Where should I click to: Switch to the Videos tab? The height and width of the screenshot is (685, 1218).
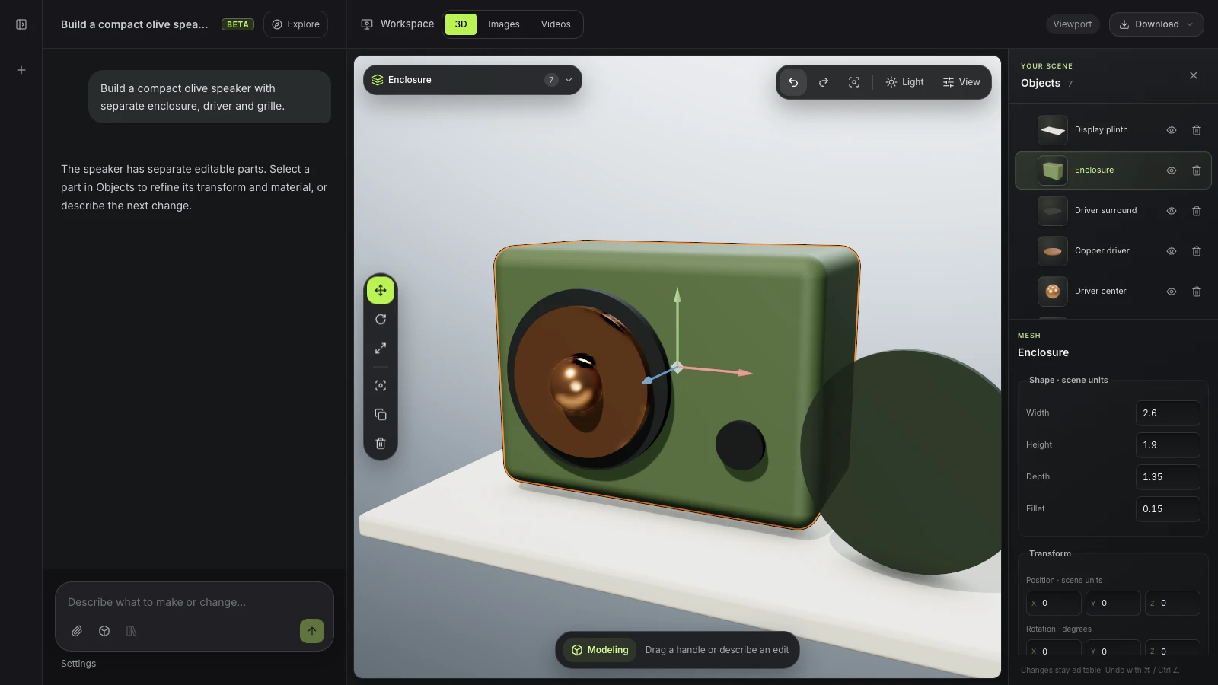pos(556,24)
